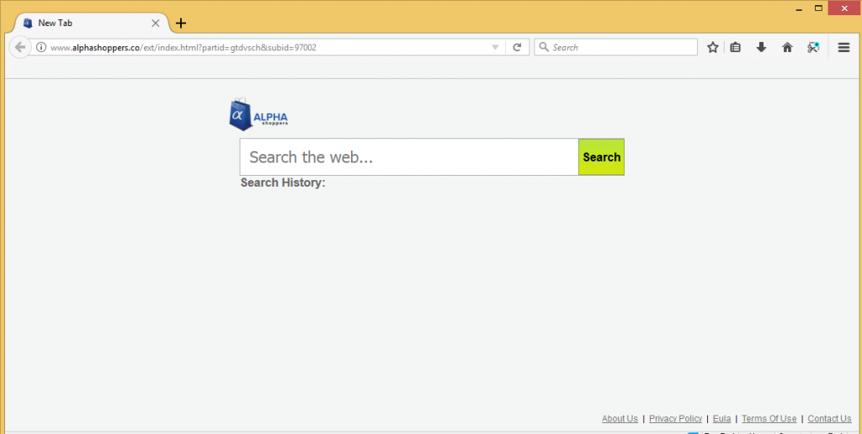862x434 pixels.
Task: Focus the "Search the web..." field
Action: point(409,157)
